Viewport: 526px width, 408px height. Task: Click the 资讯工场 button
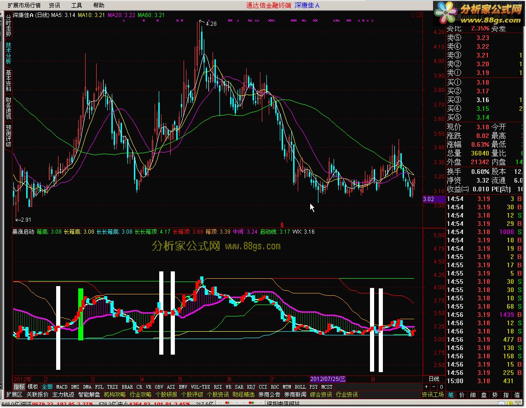click(433, 395)
